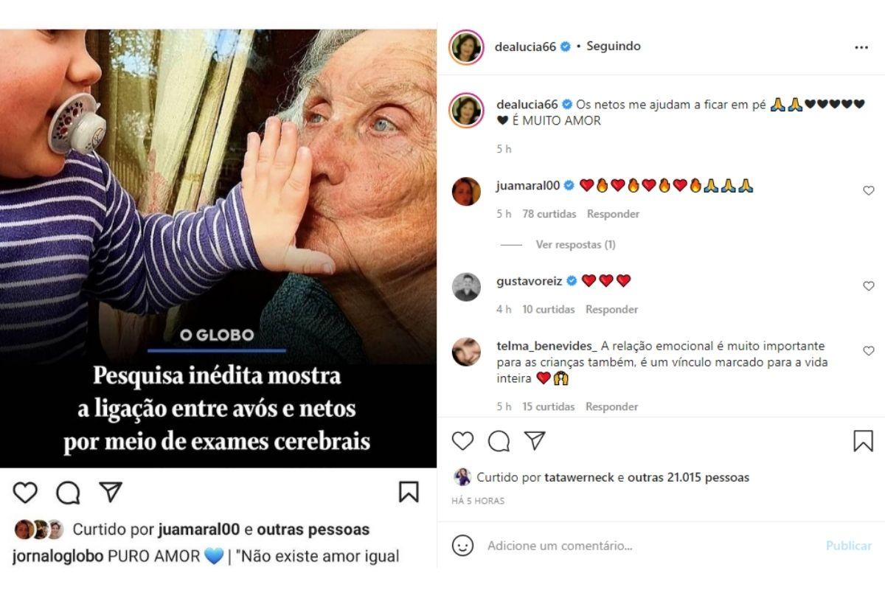The height and width of the screenshot is (590, 885).
Task: Save post with right panel bookmark icon
Action: click(863, 441)
